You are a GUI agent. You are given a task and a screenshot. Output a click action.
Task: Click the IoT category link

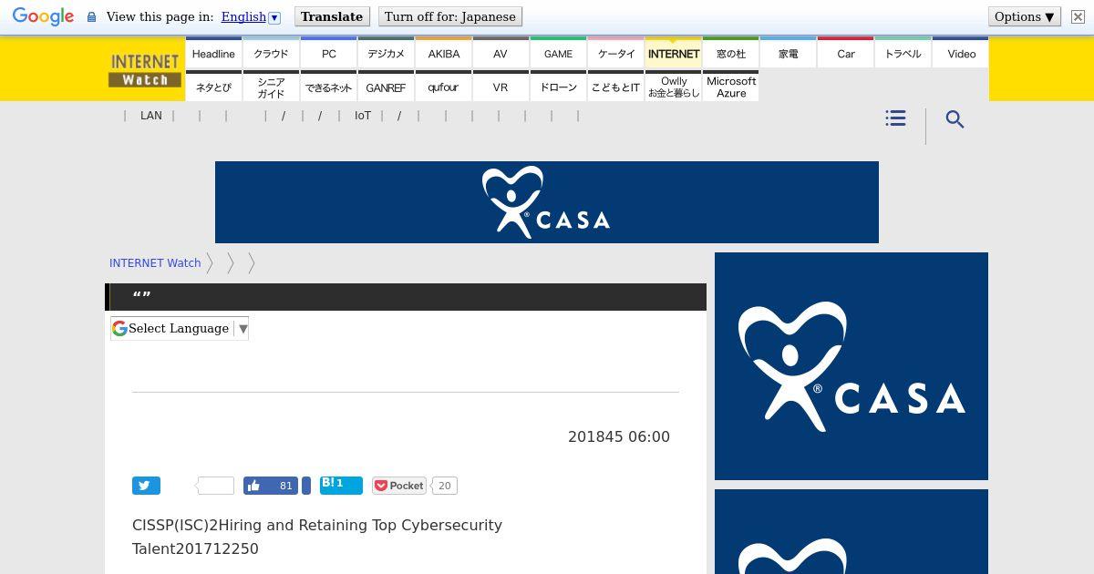tap(363, 116)
